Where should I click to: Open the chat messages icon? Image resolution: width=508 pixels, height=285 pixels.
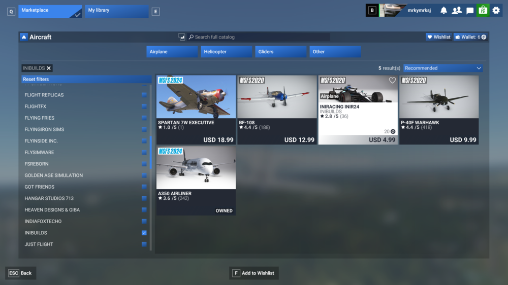coord(470,10)
